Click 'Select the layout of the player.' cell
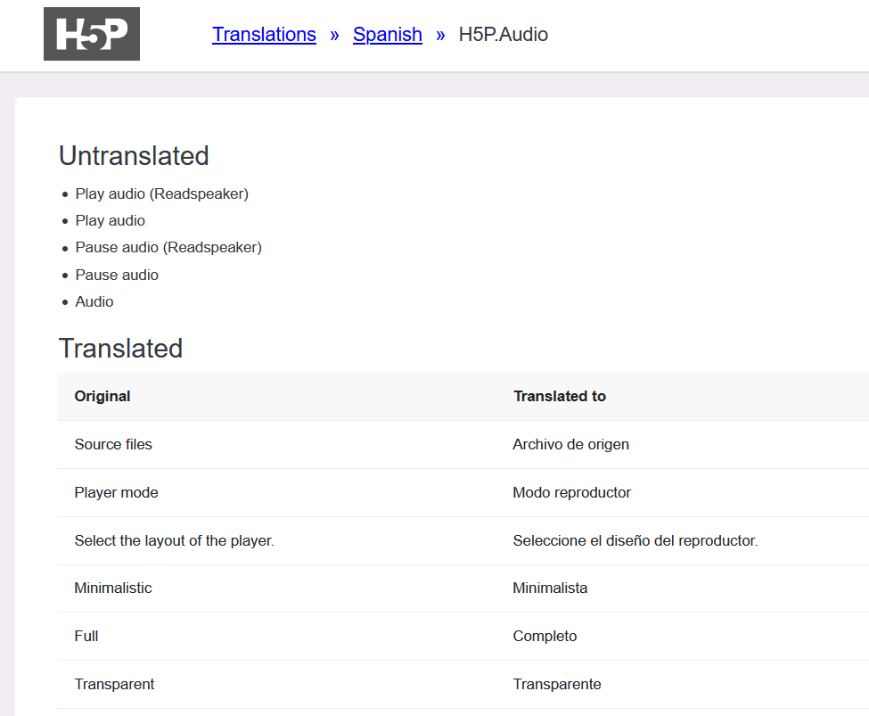This screenshot has height=716, width=869. pyautogui.click(x=174, y=540)
